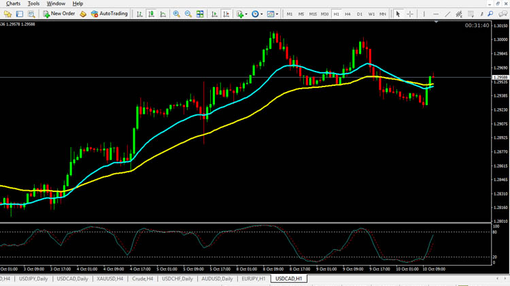Click the stochastic level 80 label
510x286 pixels.
(495, 232)
